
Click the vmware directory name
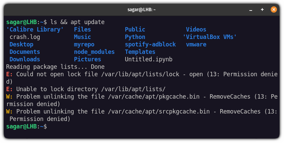pos(196,44)
